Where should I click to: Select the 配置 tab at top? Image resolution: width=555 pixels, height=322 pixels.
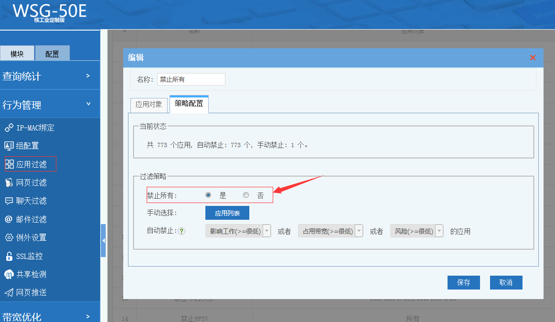click(x=52, y=53)
